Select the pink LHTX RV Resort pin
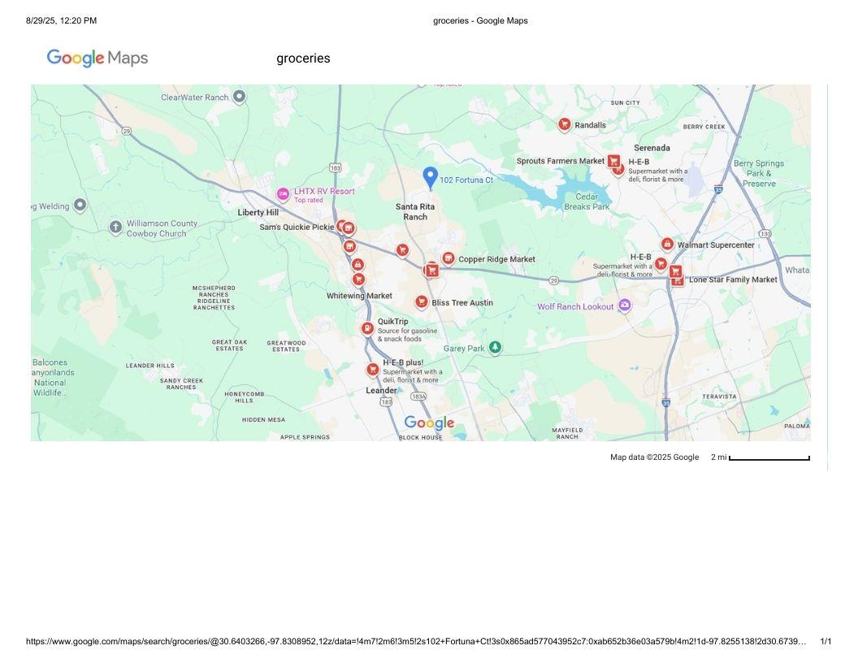Viewport: 858px width, 663px height. coord(283,193)
